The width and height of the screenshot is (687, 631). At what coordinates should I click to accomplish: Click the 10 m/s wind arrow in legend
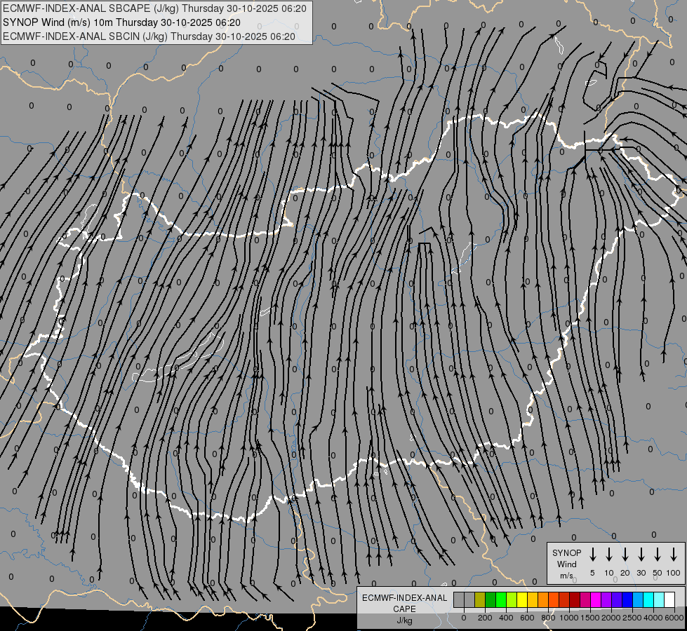[608, 555]
